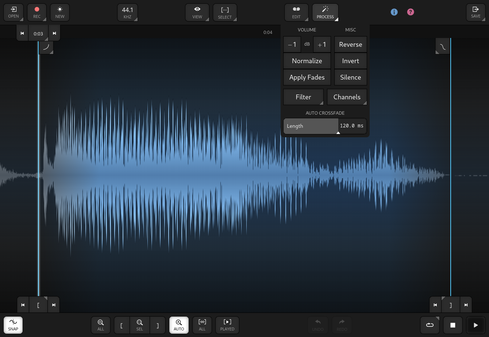Create a new project with NEW
489x337 pixels.
pyautogui.click(x=60, y=12)
